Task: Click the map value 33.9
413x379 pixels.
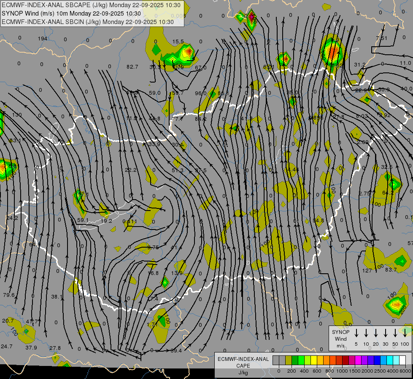Action: pos(154,144)
